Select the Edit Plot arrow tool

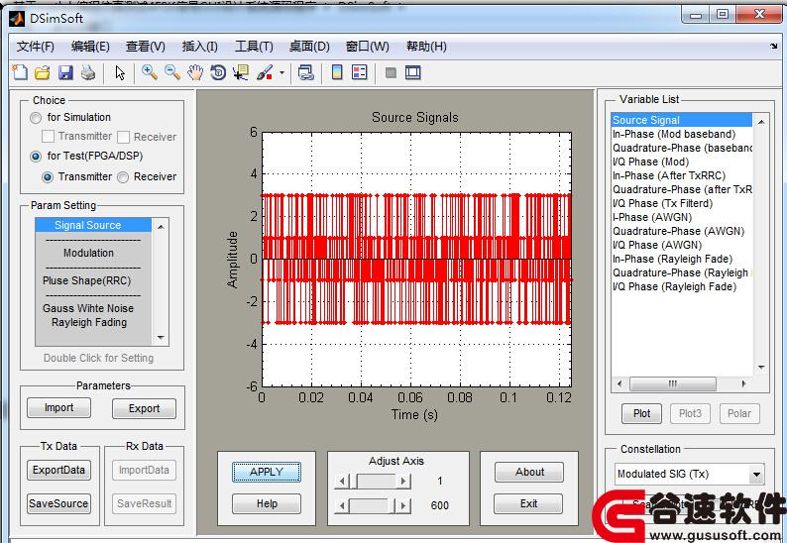[120, 72]
